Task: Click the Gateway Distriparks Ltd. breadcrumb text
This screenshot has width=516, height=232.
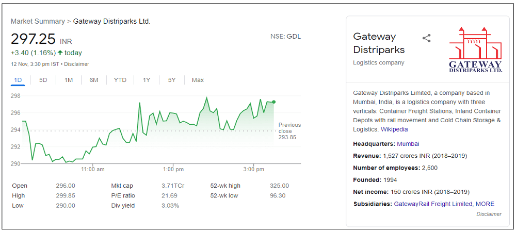Action: click(x=111, y=21)
